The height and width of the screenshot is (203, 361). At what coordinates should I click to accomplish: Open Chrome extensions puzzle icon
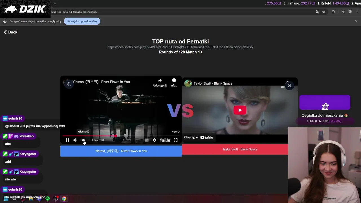[x=333, y=12]
